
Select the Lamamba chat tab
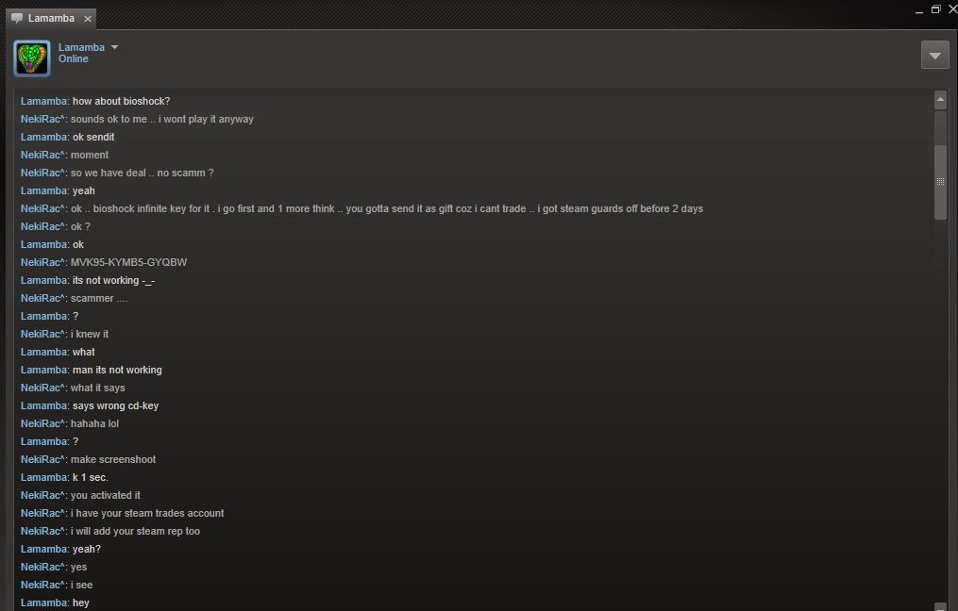coord(51,18)
